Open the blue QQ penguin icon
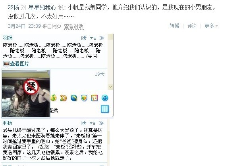Image resolution: width=245 pixels, height=166 pixels. point(105,98)
